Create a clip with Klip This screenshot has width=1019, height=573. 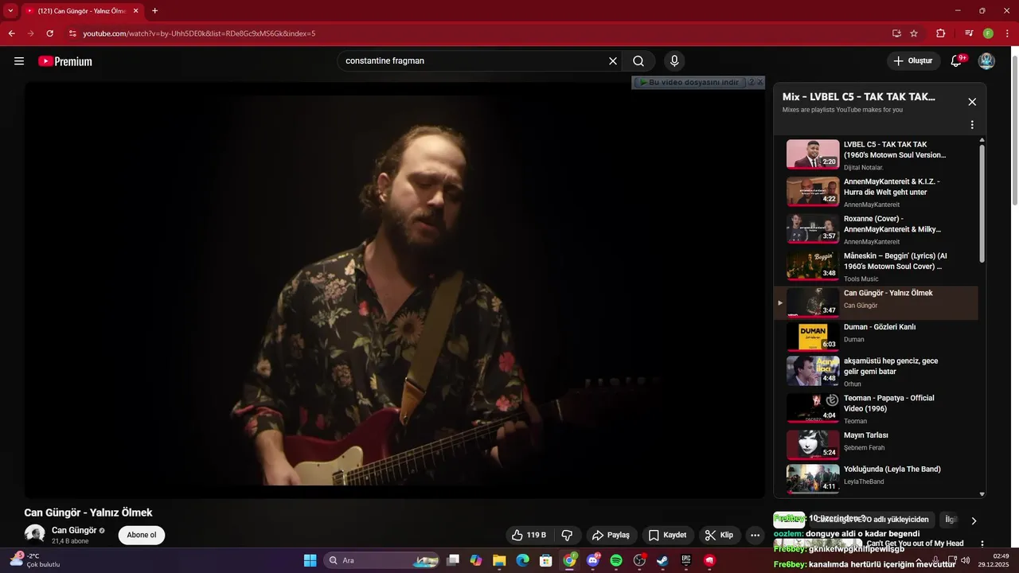point(718,535)
